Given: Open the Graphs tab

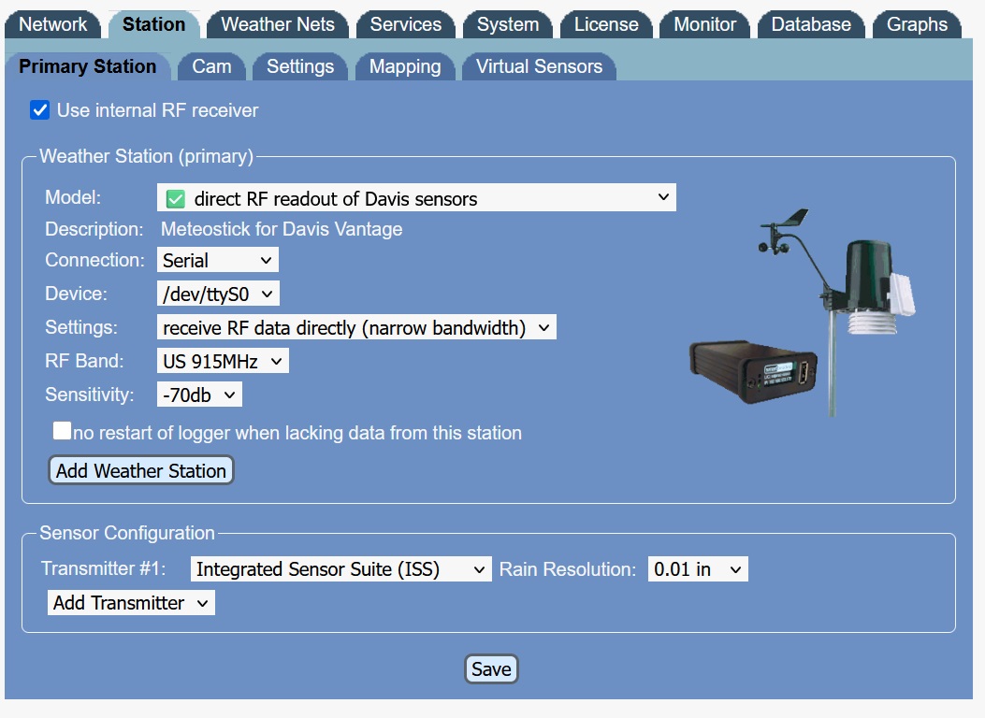Looking at the screenshot, I should coord(917,24).
